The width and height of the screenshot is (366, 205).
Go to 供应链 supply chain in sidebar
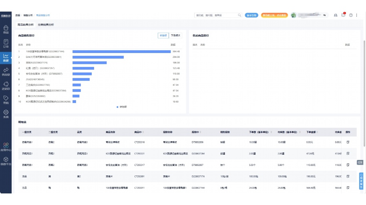(x=6, y=72)
